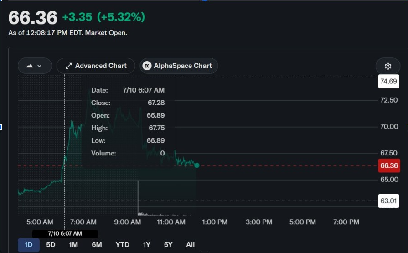Screen dimensions: 408x253
Task: Click the 63.01 previous close label
Action: 388,201
